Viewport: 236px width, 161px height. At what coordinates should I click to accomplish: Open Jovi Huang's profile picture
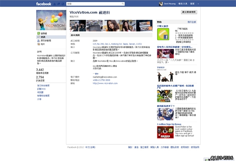pyautogui.click(x=161, y=4)
